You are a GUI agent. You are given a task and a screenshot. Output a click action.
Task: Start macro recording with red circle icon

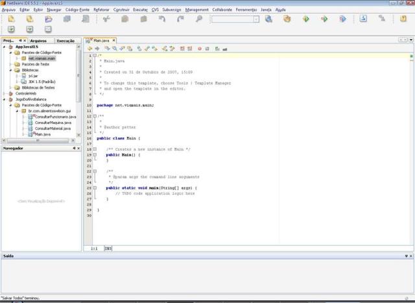pos(199,48)
